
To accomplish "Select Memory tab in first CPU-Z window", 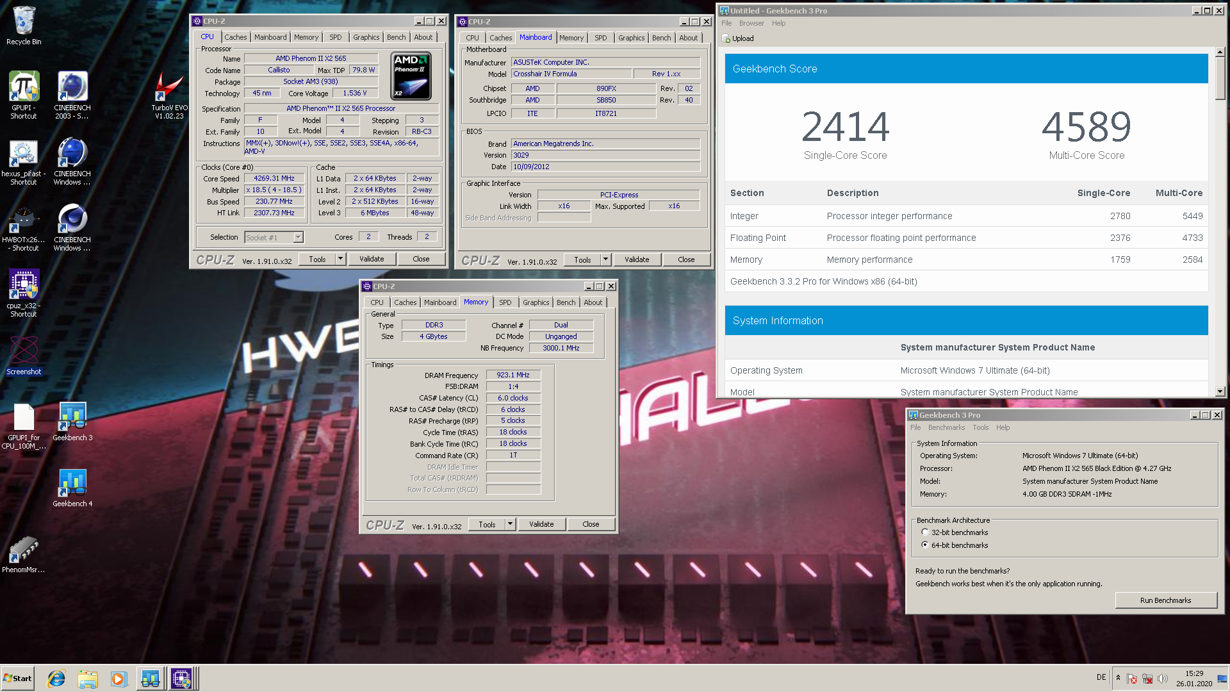I will click(306, 37).
